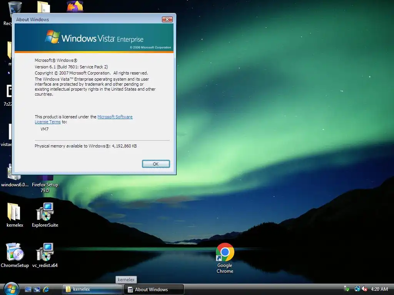
Task: Click the Windows Vista Enterprise banner logo
Action: tap(94, 37)
